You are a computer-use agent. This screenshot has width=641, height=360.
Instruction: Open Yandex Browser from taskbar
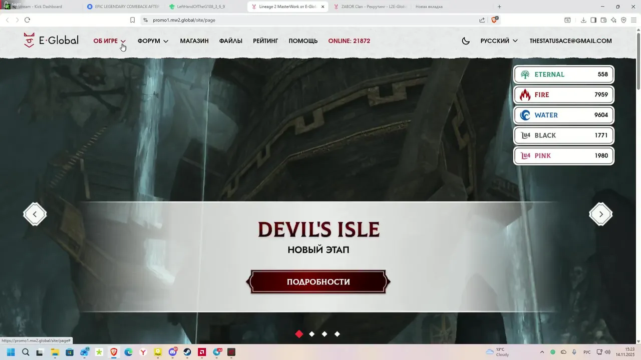(x=143, y=352)
